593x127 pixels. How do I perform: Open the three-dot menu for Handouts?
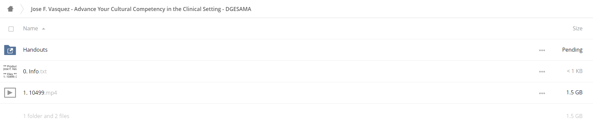coord(542,50)
